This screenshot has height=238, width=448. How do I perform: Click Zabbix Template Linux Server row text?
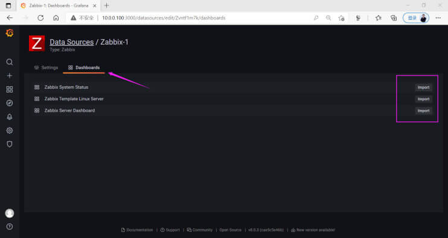74,99
